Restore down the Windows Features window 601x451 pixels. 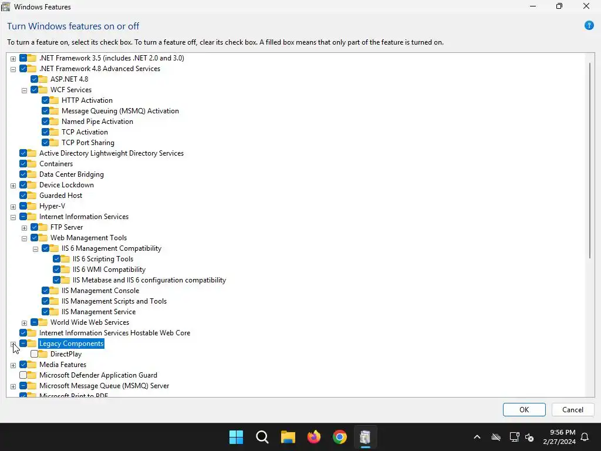(x=559, y=6)
